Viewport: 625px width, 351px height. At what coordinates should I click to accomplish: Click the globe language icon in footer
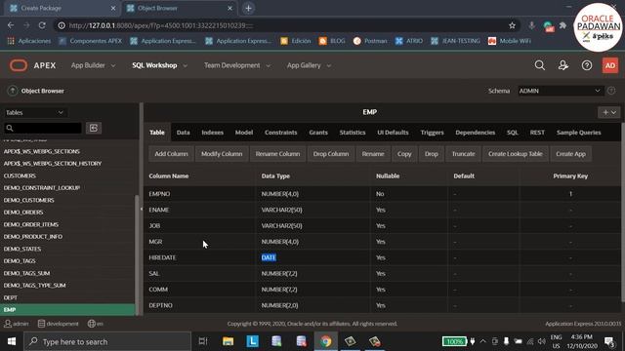coord(91,324)
